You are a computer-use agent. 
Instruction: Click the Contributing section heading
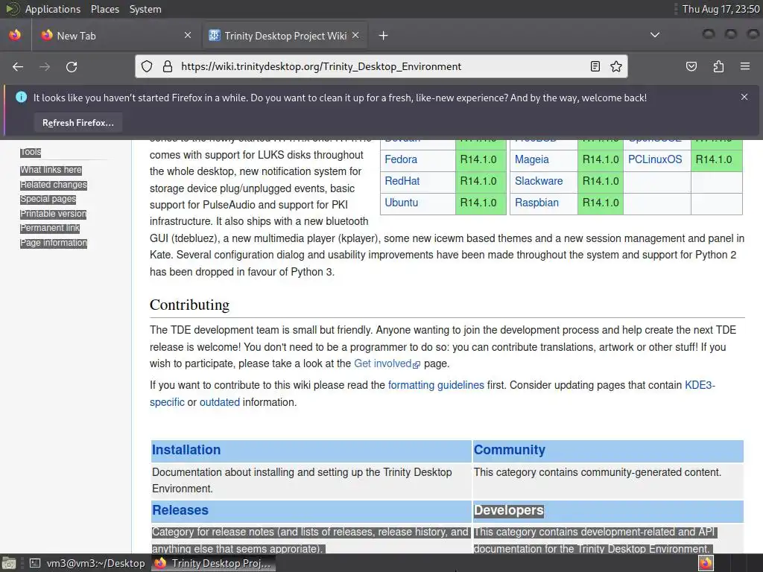[x=189, y=305]
